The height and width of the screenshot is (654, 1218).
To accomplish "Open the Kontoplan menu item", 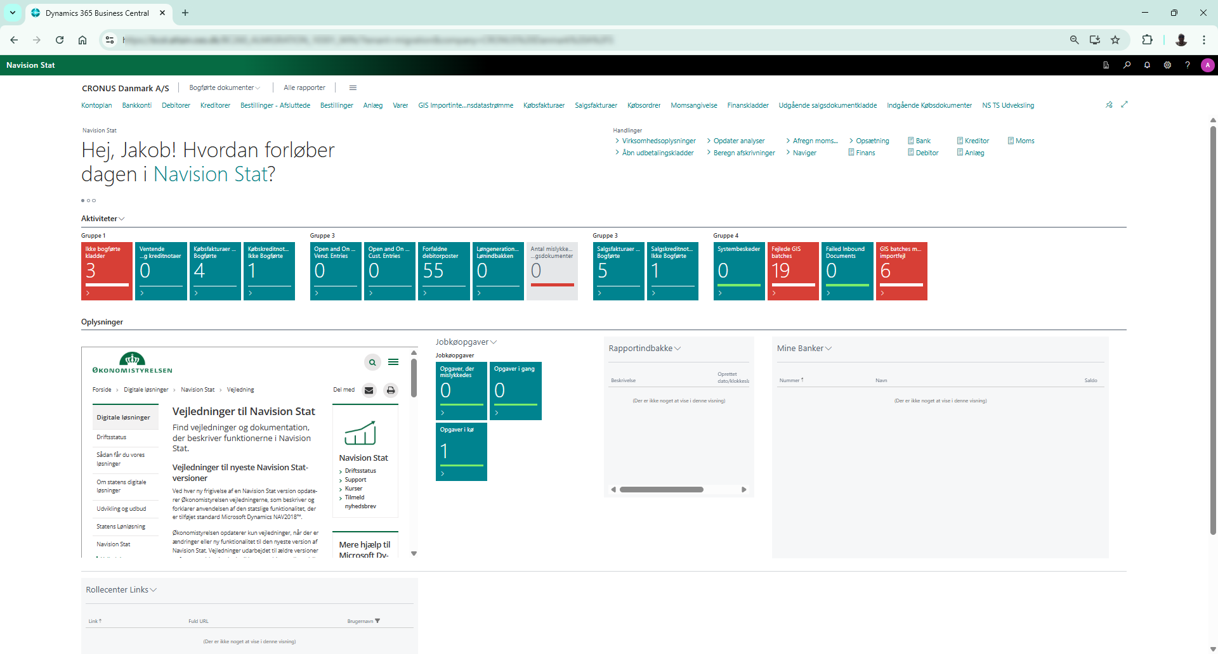I will (96, 105).
